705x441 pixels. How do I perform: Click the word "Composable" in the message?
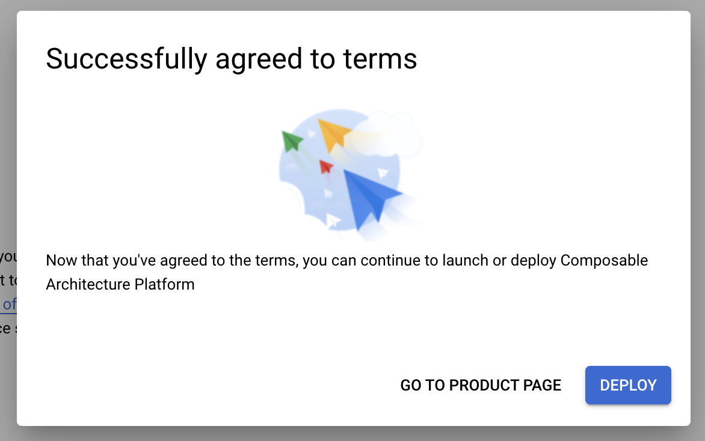(x=604, y=261)
